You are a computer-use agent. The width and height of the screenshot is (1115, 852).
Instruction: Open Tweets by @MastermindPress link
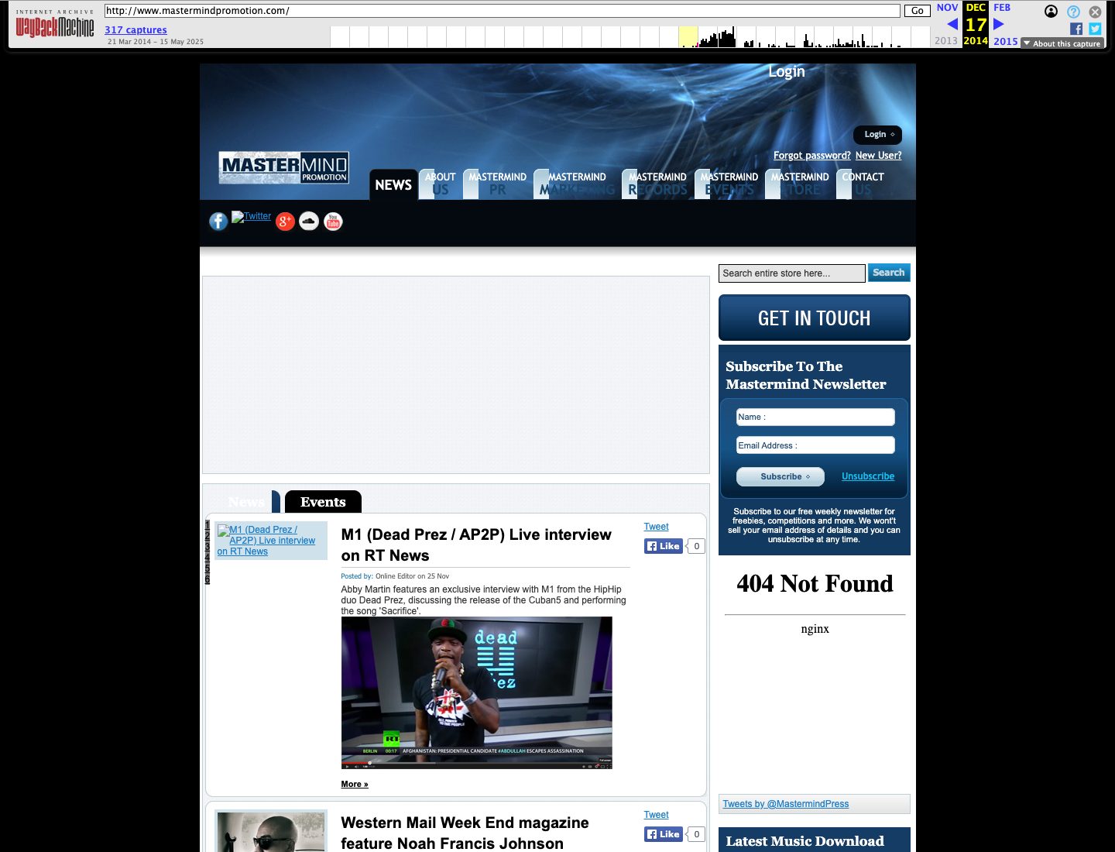pyautogui.click(x=785, y=804)
